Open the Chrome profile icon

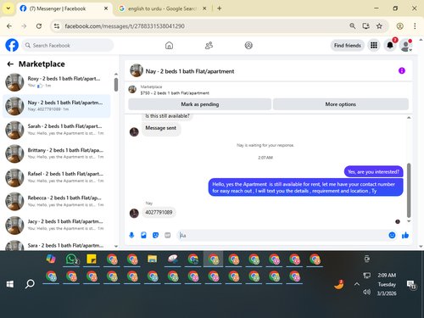[399, 26]
